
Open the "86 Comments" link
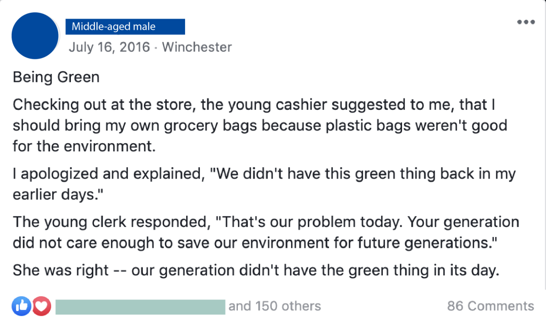[491, 306]
